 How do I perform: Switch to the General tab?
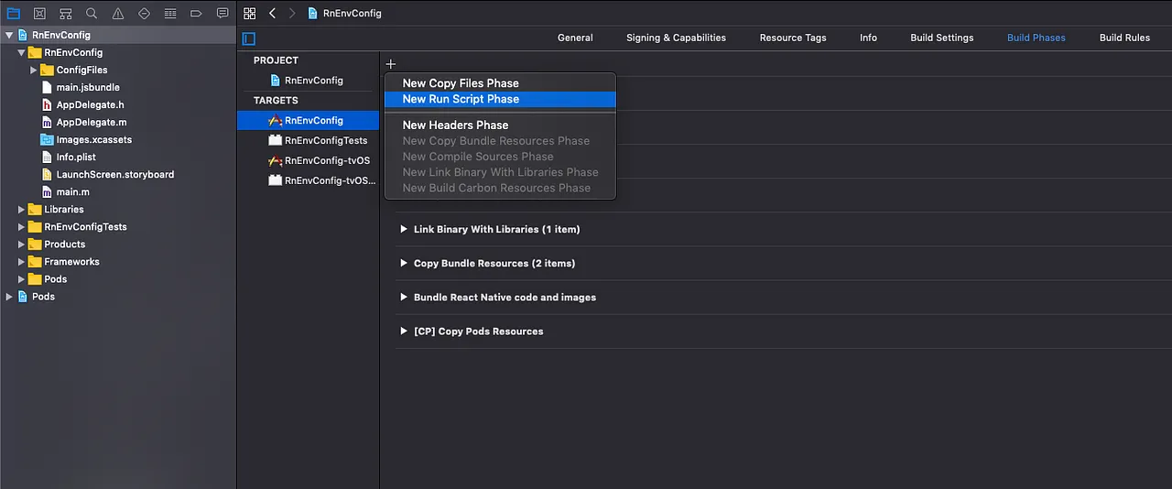(x=575, y=38)
